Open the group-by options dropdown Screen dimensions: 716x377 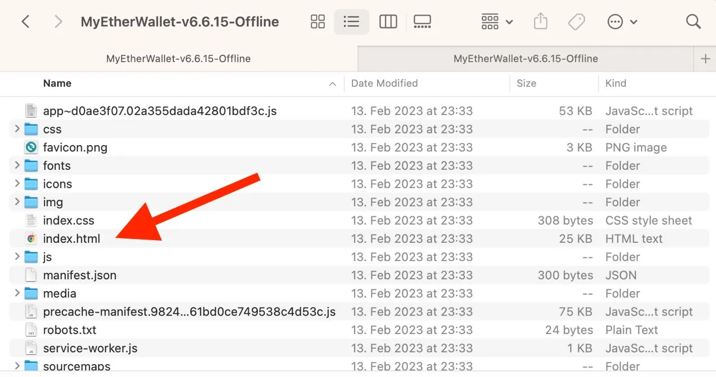pyautogui.click(x=497, y=22)
